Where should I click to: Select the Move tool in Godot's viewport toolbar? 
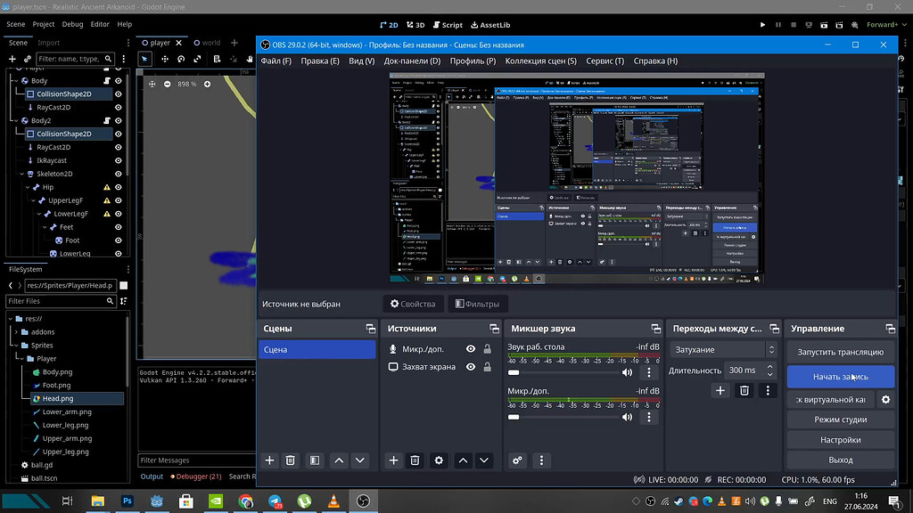tap(165, 61)
